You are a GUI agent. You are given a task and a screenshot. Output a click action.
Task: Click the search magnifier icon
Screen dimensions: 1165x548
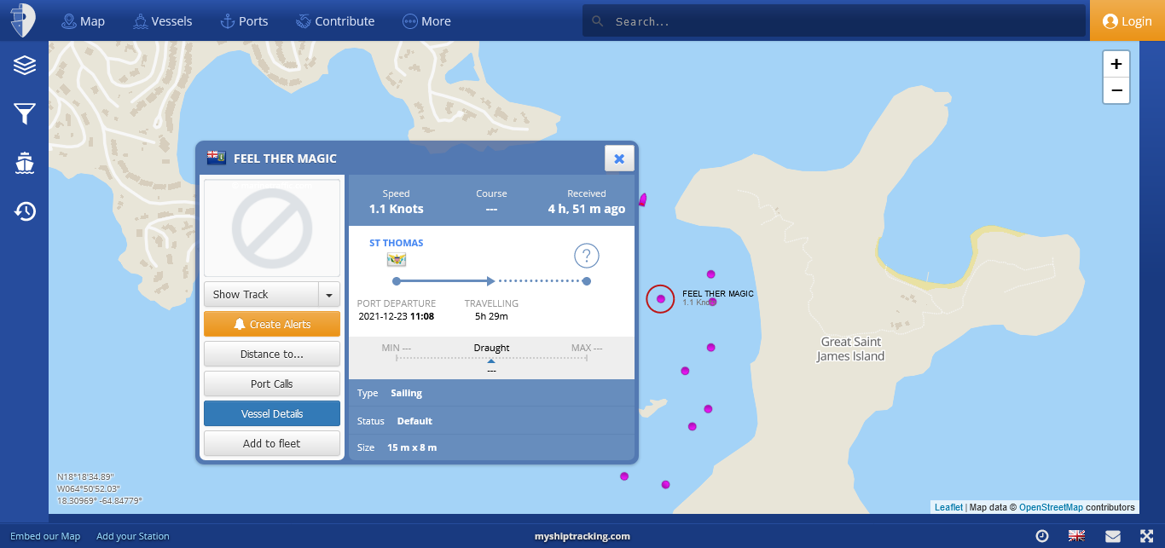coord(597,21)
